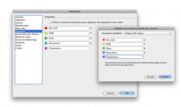181x107 pixels.
Task: Enable the Commande key checkbox for étiquettes
Action: pyautogui.click(x=51, y=22)
